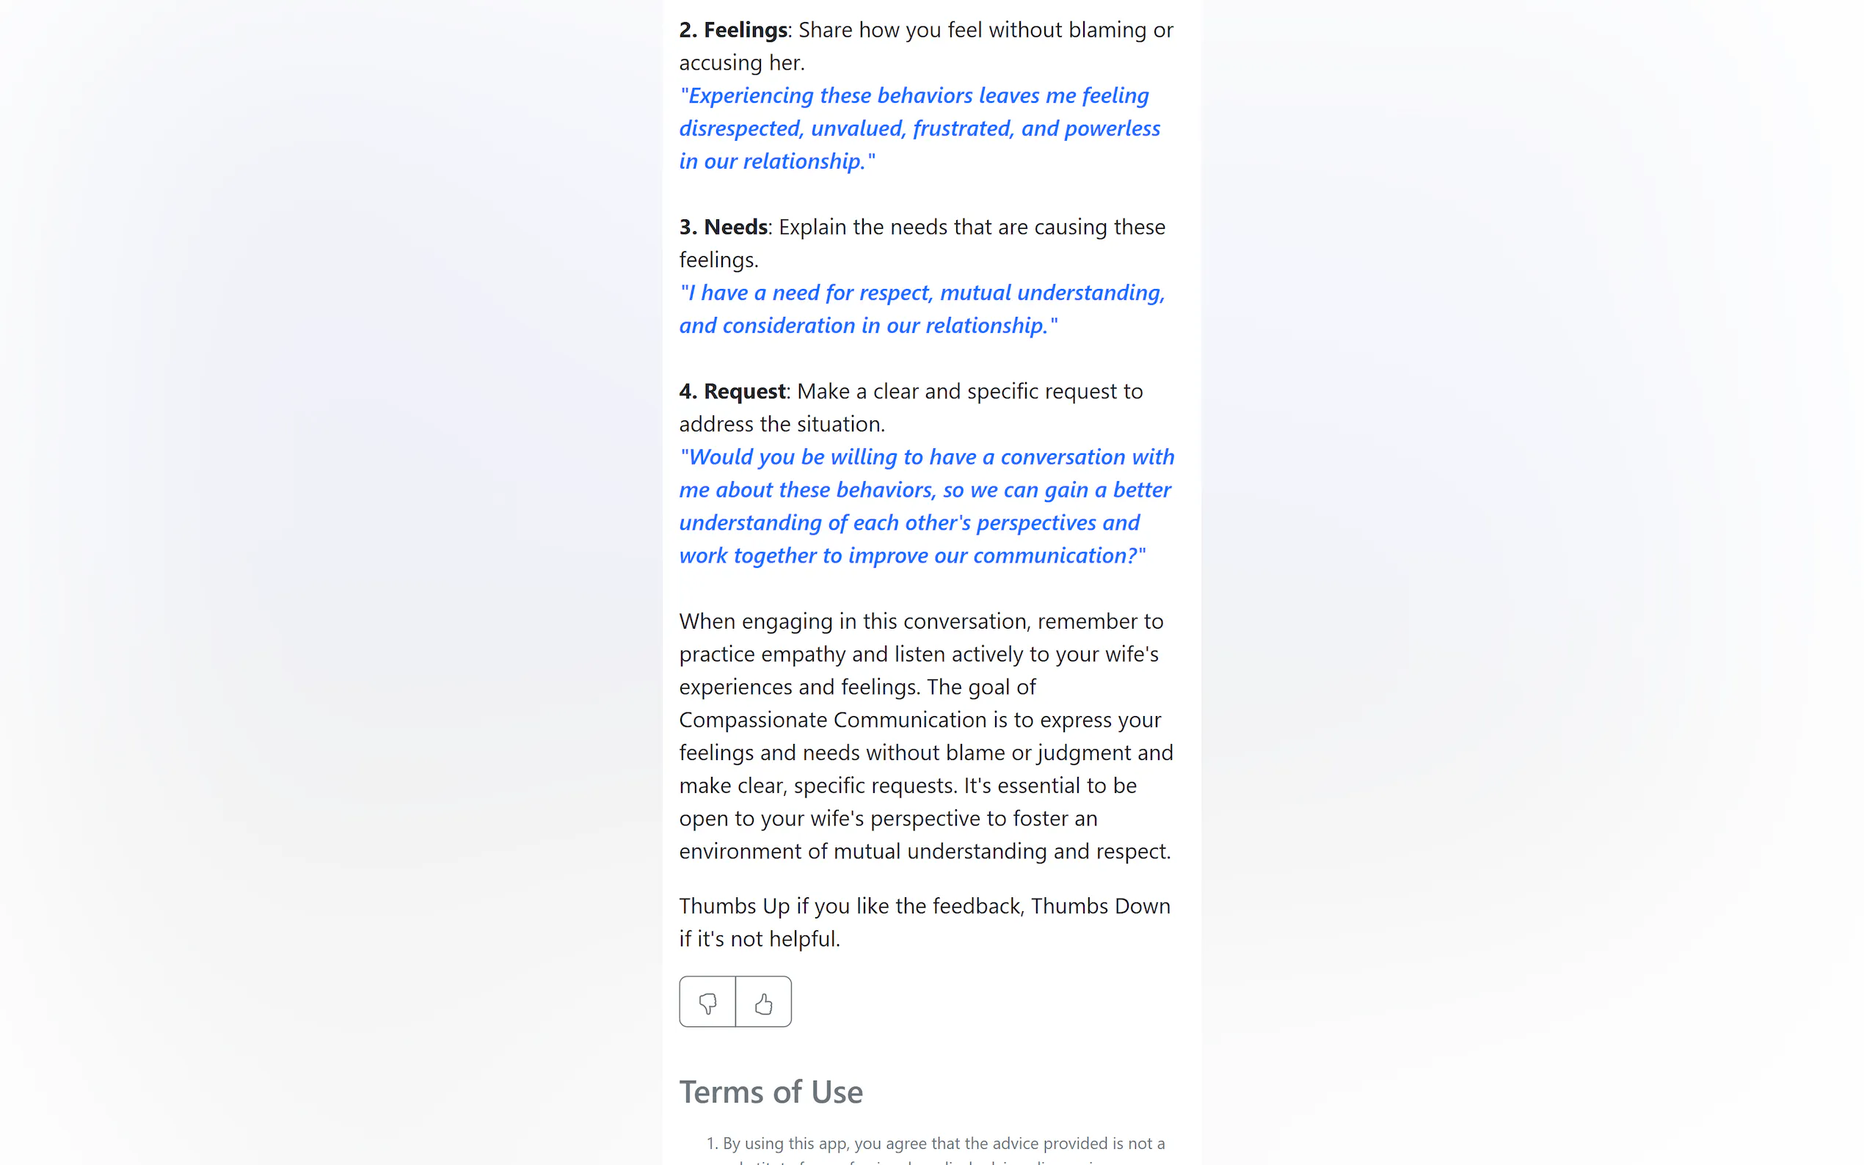The image size is (1864, 1165).
Task: Click the bold "2. Feelings" label
Action: pyautogui.click(x=733, y=30)
